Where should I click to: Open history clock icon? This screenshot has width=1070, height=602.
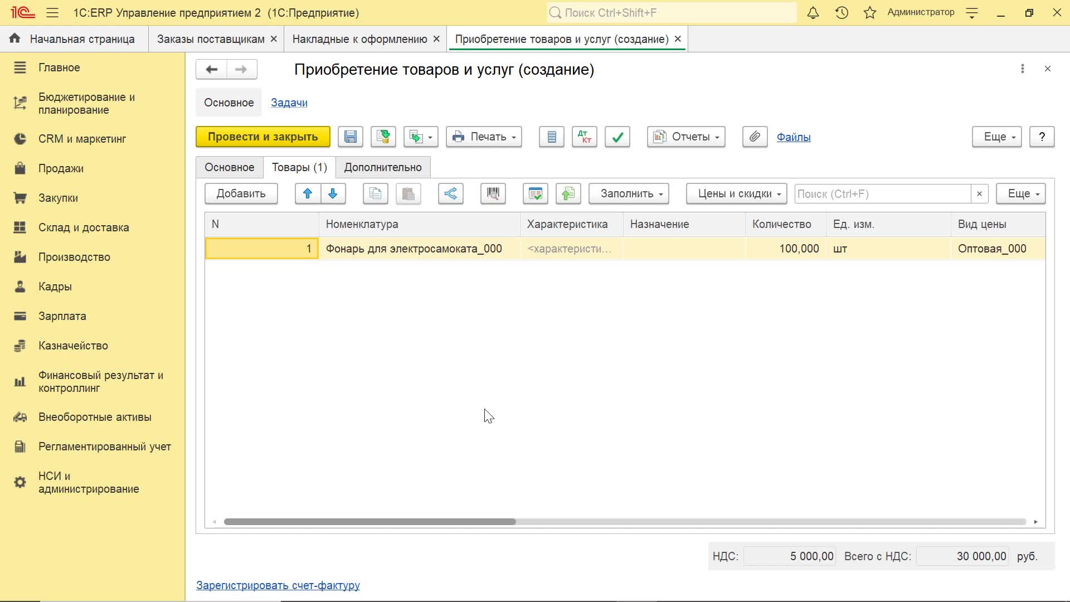(x=842, y=12)
